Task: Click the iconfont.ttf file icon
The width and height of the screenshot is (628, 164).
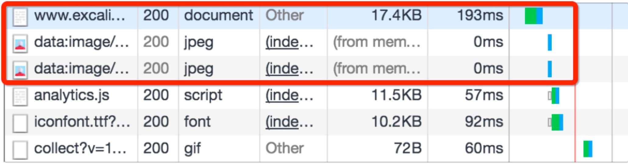Action: [x=20, y=123]
